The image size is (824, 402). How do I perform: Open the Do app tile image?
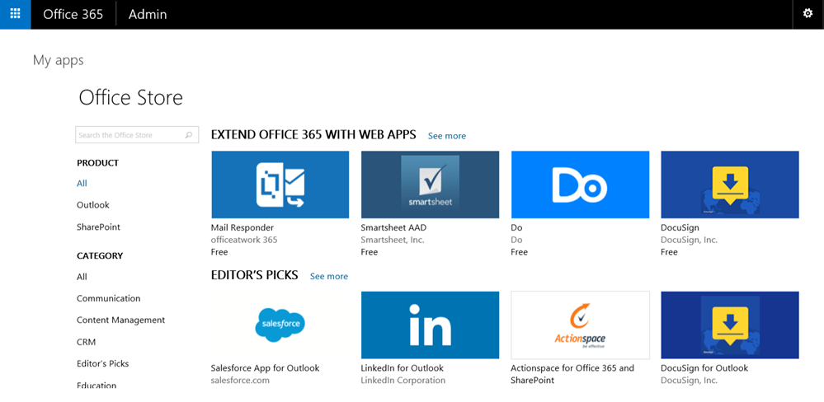tap(580, 185)
